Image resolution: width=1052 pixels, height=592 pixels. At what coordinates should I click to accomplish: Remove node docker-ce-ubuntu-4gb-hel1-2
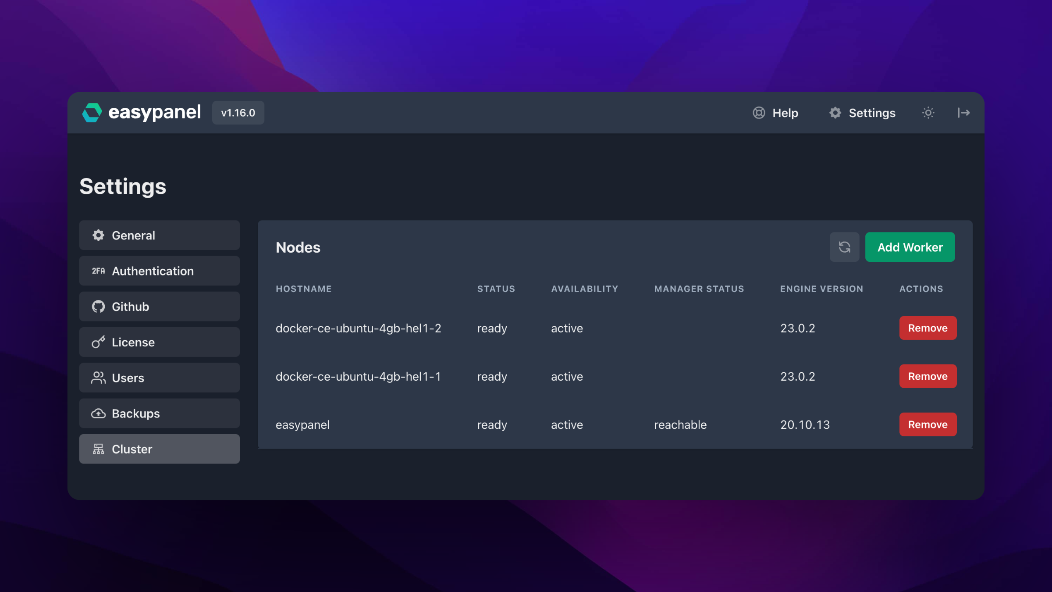928,328
